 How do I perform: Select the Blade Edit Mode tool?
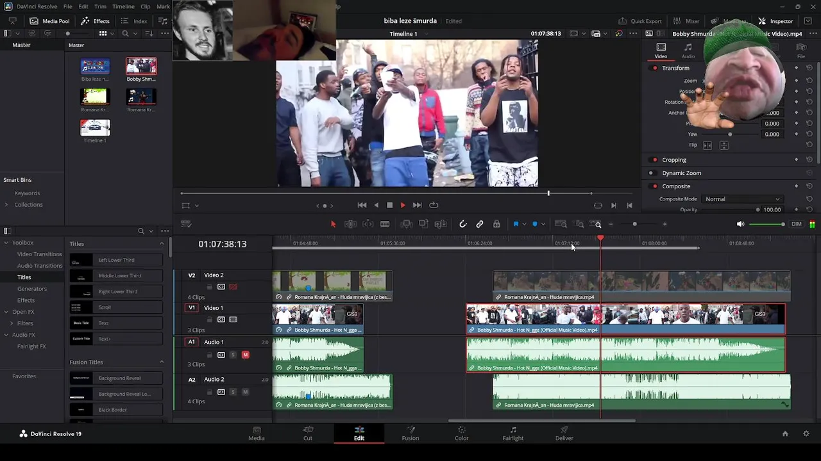pyautogui.click(x=385, y=224)
